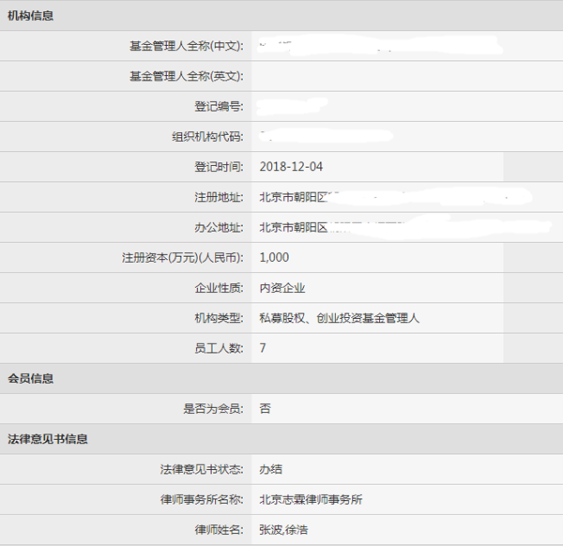Screen dimensions: 563x546
Task: Click the legal opinion status 办结
Action: point(271,469)
